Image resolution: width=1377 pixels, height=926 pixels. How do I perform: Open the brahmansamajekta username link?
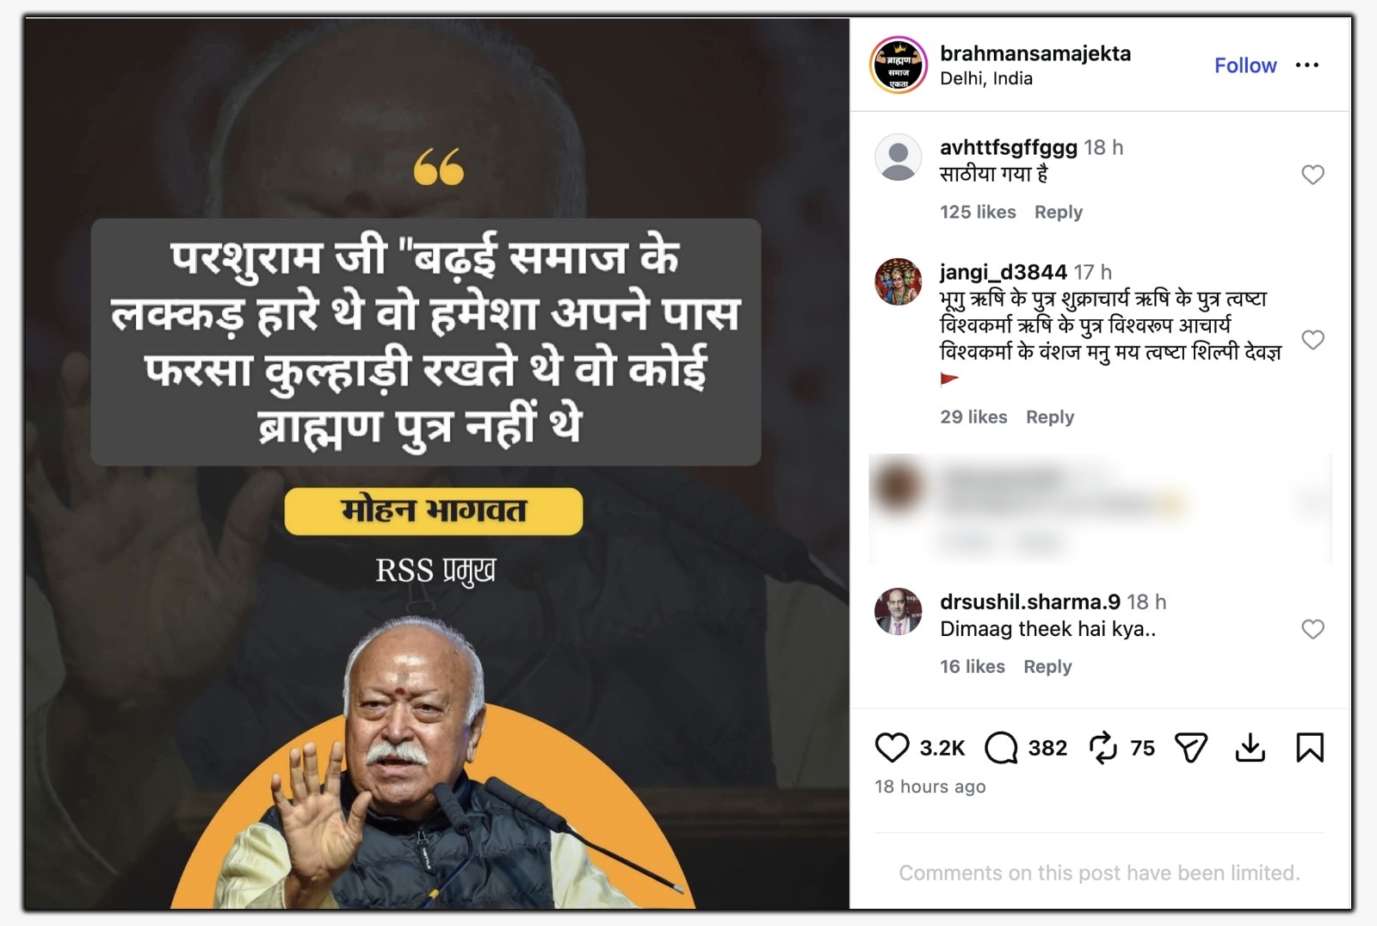click(1035, 53)
